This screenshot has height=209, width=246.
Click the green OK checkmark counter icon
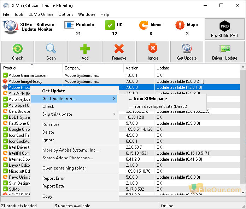click(110, 25)
